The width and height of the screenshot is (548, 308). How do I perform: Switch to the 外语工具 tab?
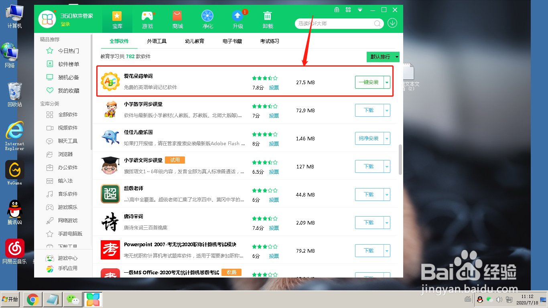click(156, 41)
